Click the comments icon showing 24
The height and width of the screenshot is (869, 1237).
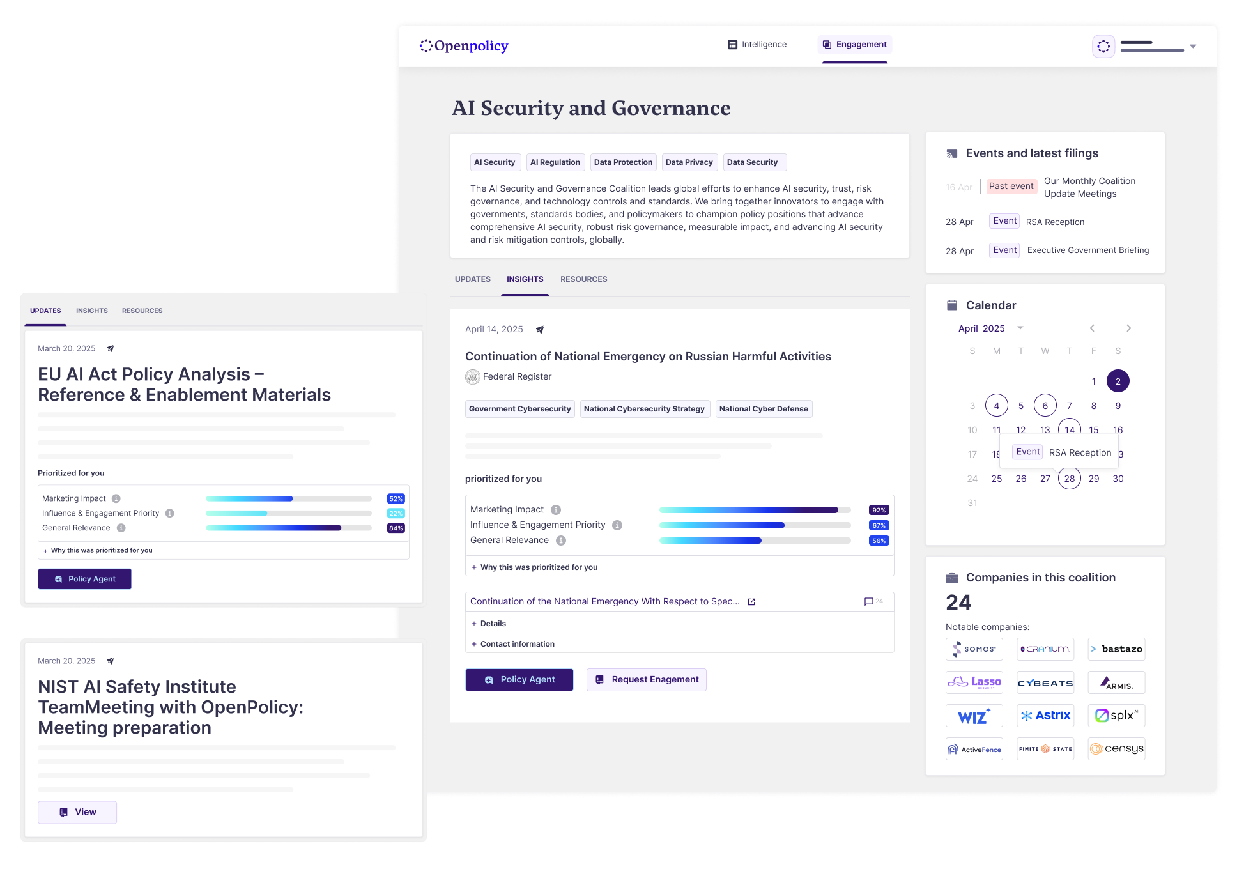point(869,601)
